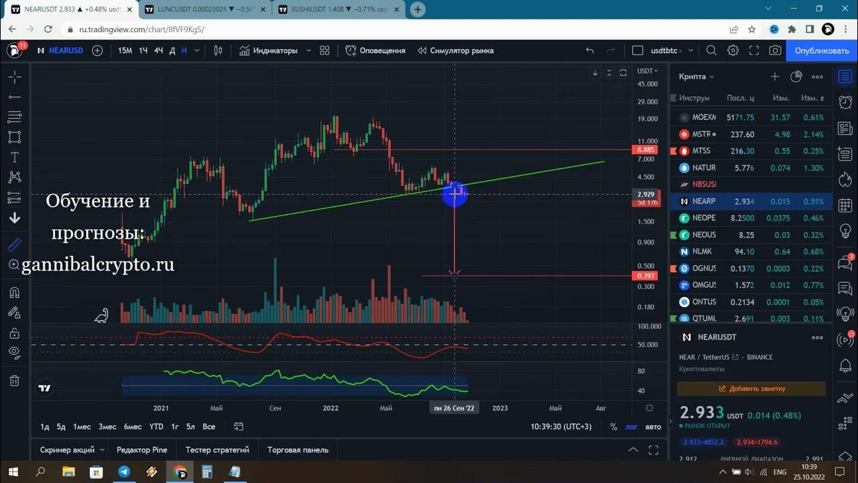The height and width of the screenshot is (483, 858).
Task: Open the patterns drawing tool
Action: (x=14, y=178)
